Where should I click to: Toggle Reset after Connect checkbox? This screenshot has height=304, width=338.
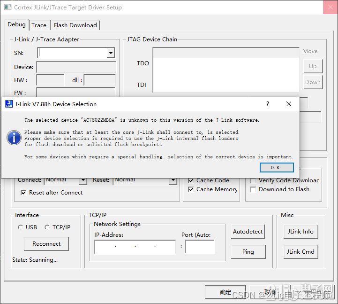23,193
